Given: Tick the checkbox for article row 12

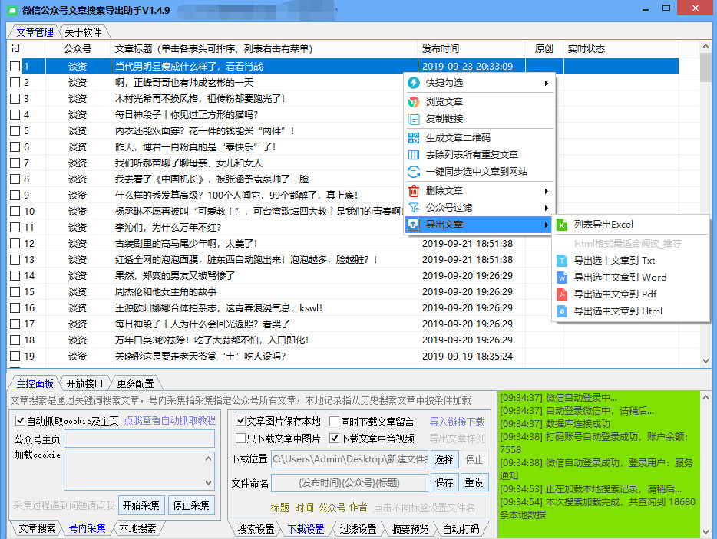Looking at the screenshot, I should pos(15,244).
